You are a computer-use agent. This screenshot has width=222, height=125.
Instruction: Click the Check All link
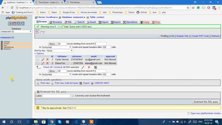48,67
